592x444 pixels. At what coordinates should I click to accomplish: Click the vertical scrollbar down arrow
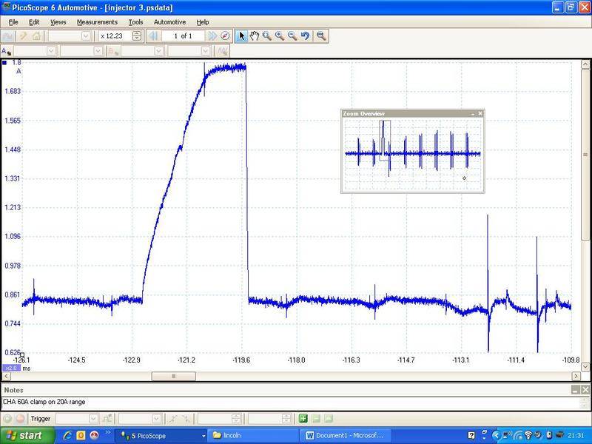tap(585, 366)
